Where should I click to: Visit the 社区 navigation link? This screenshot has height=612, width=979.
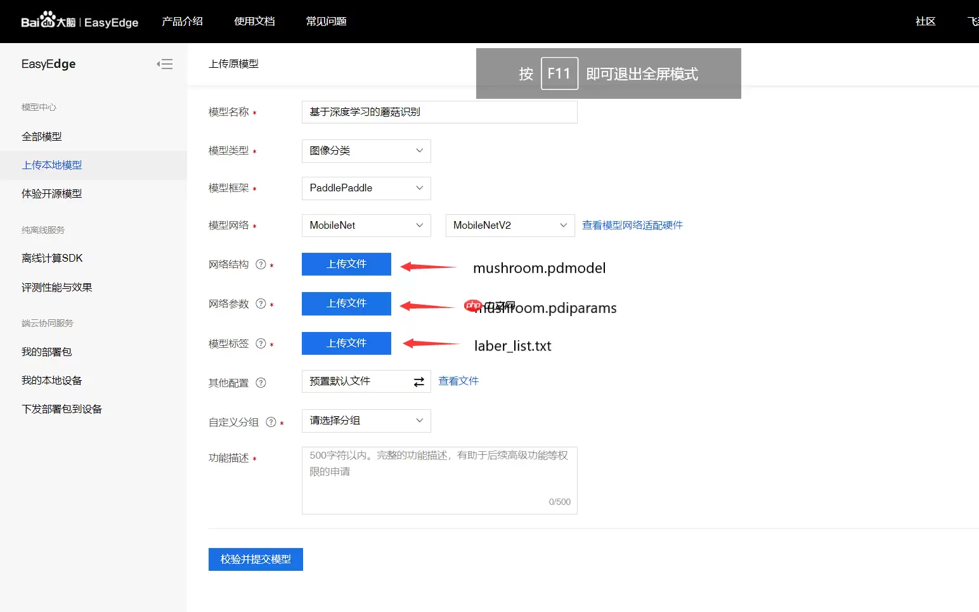tap(925, 21)
